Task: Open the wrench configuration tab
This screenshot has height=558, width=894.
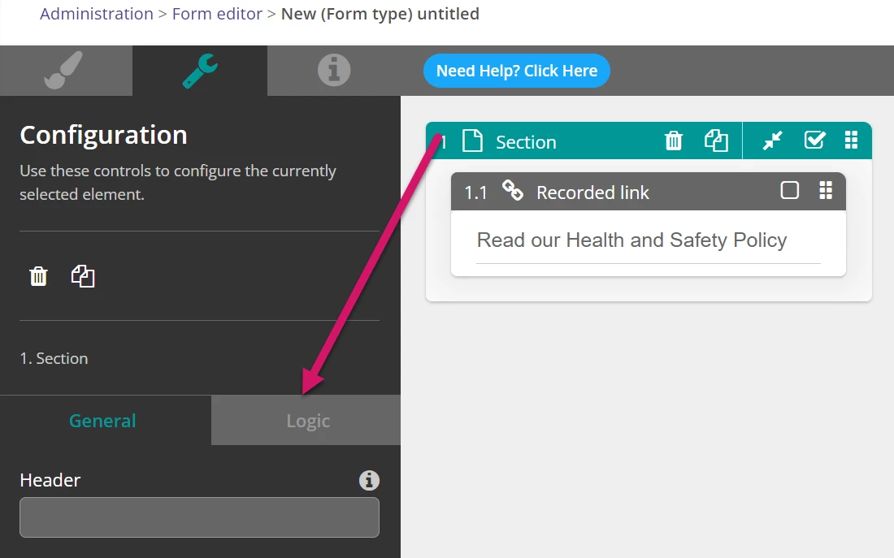Action: 200,71
